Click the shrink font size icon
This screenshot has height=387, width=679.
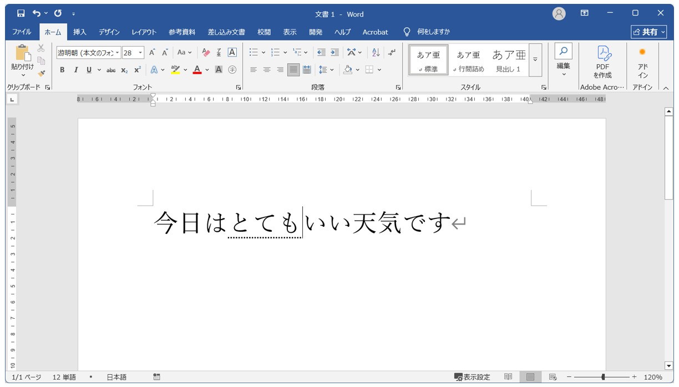(165, 53)
